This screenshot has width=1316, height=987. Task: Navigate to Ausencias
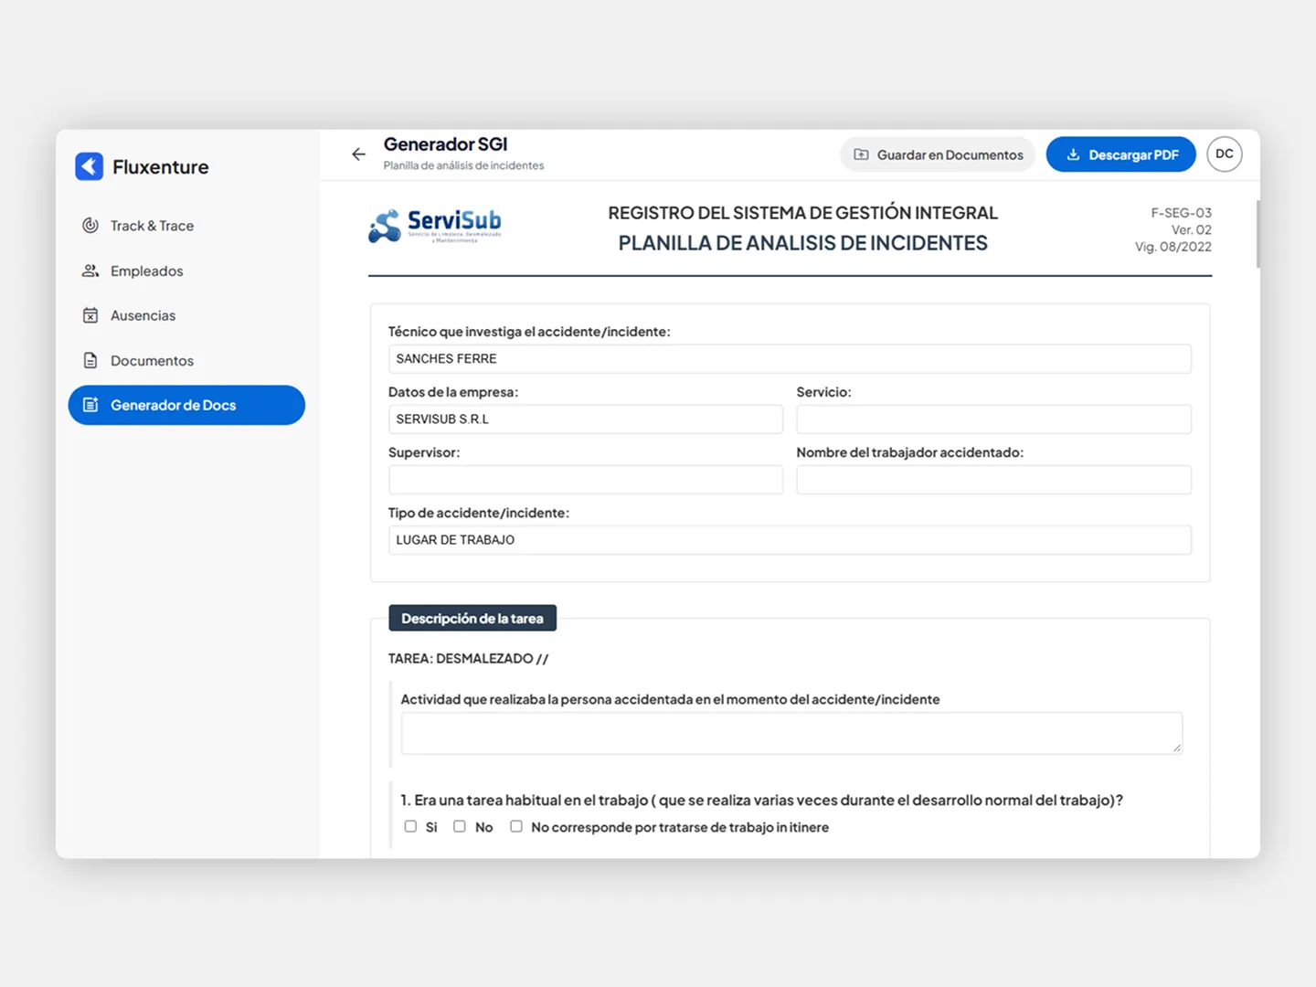(x=186, y=315)
